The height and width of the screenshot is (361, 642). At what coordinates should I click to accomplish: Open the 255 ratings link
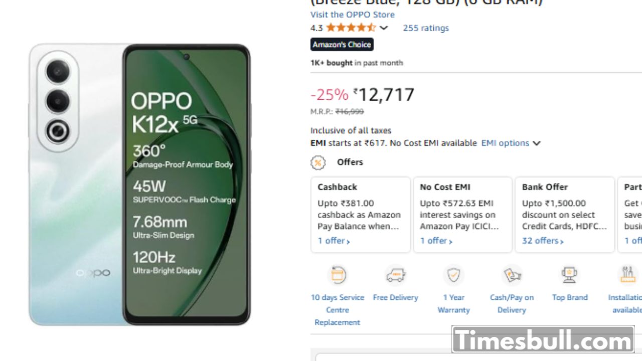coord(426,28)
